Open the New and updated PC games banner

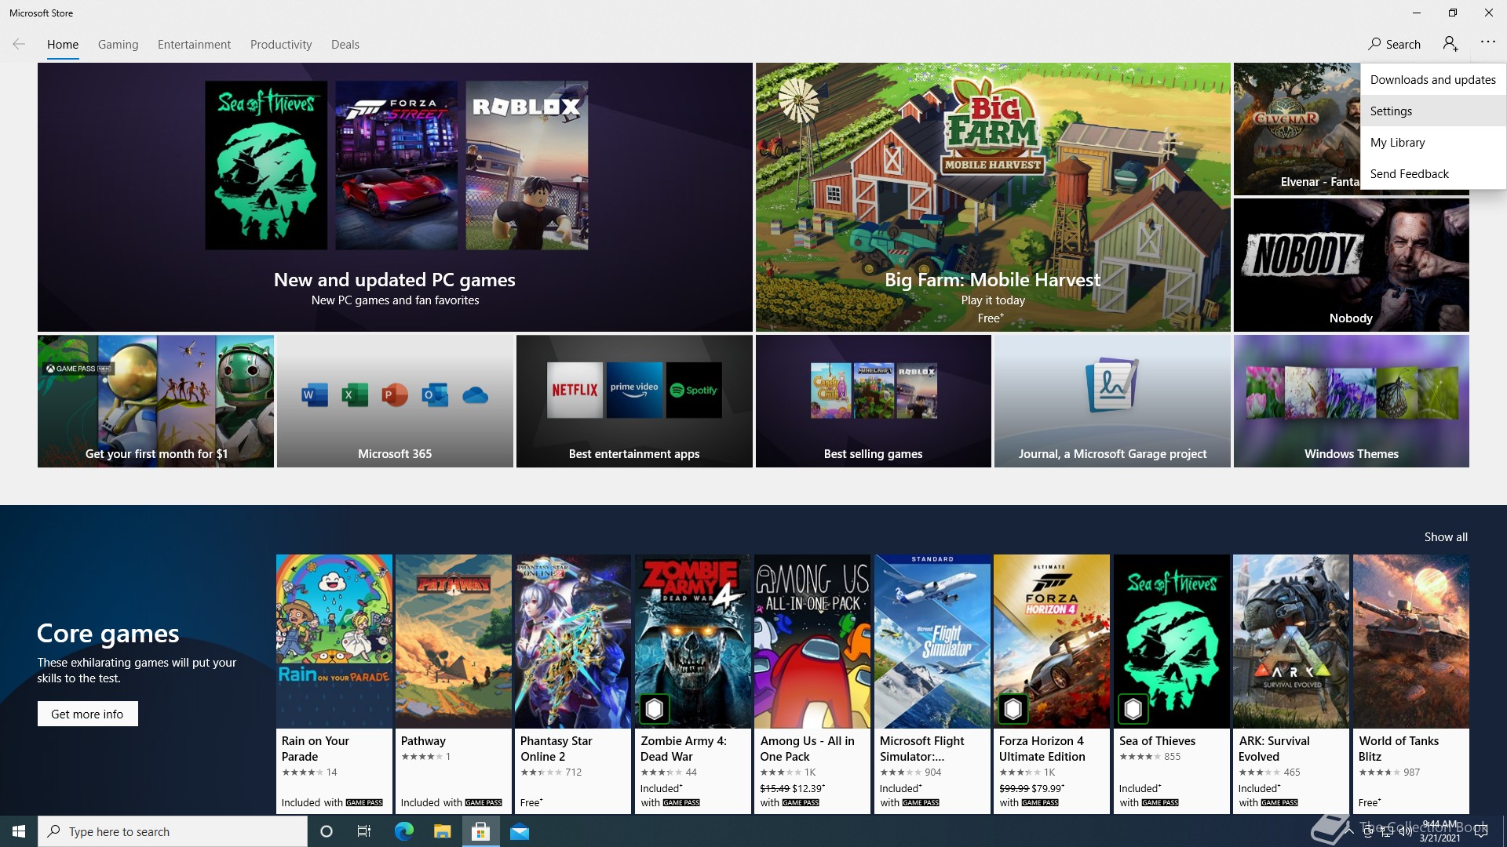395,197
